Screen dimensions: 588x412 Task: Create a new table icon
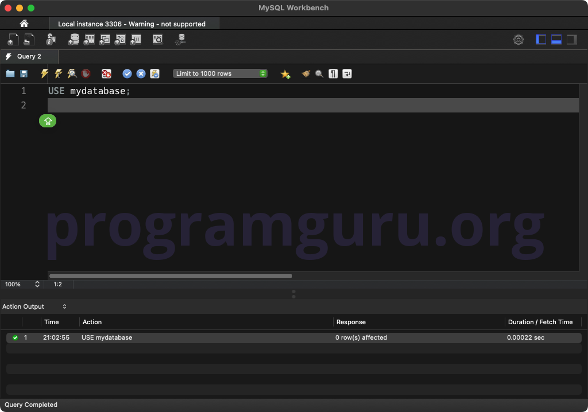[x=89, y=40]
